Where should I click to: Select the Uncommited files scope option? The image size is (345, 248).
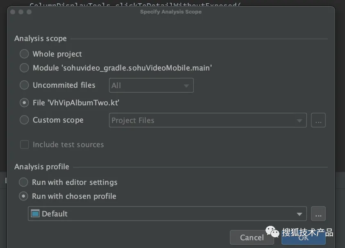(x=25, y=85)
